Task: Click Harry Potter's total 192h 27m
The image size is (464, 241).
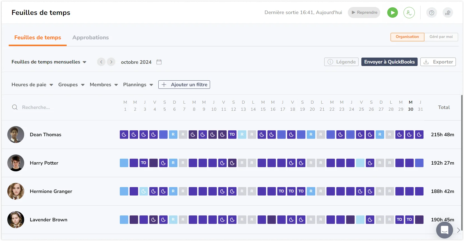Action: [x=443, y=163]
